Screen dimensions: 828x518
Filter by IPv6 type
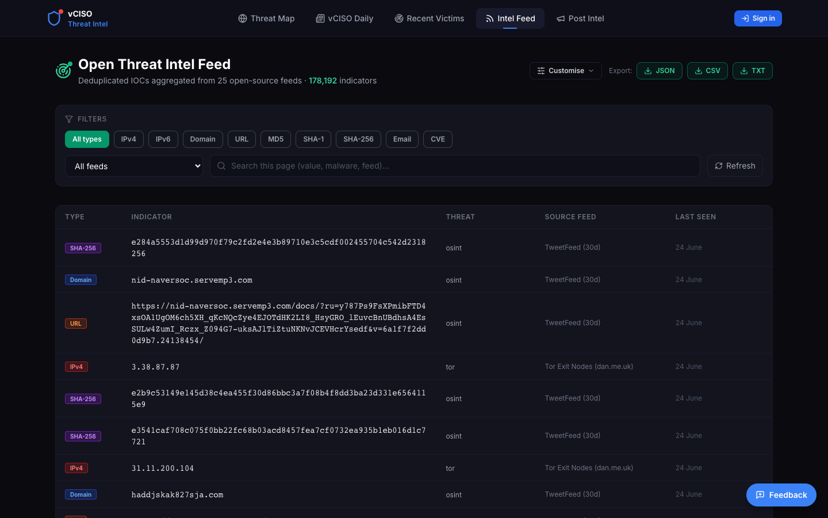(x=163, y=139)
